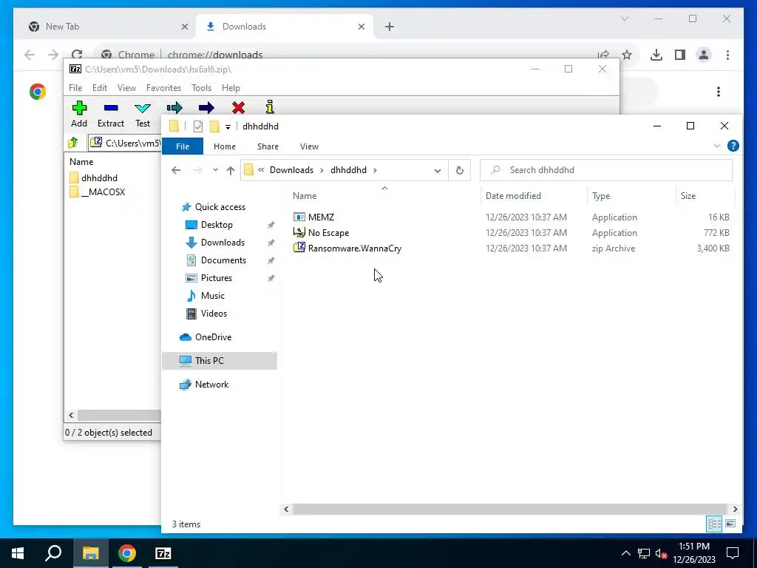The height and width of the screenshot is (568, 757).
Task: Open taskbar search magnifier
Action: click(x=53, y=553)
